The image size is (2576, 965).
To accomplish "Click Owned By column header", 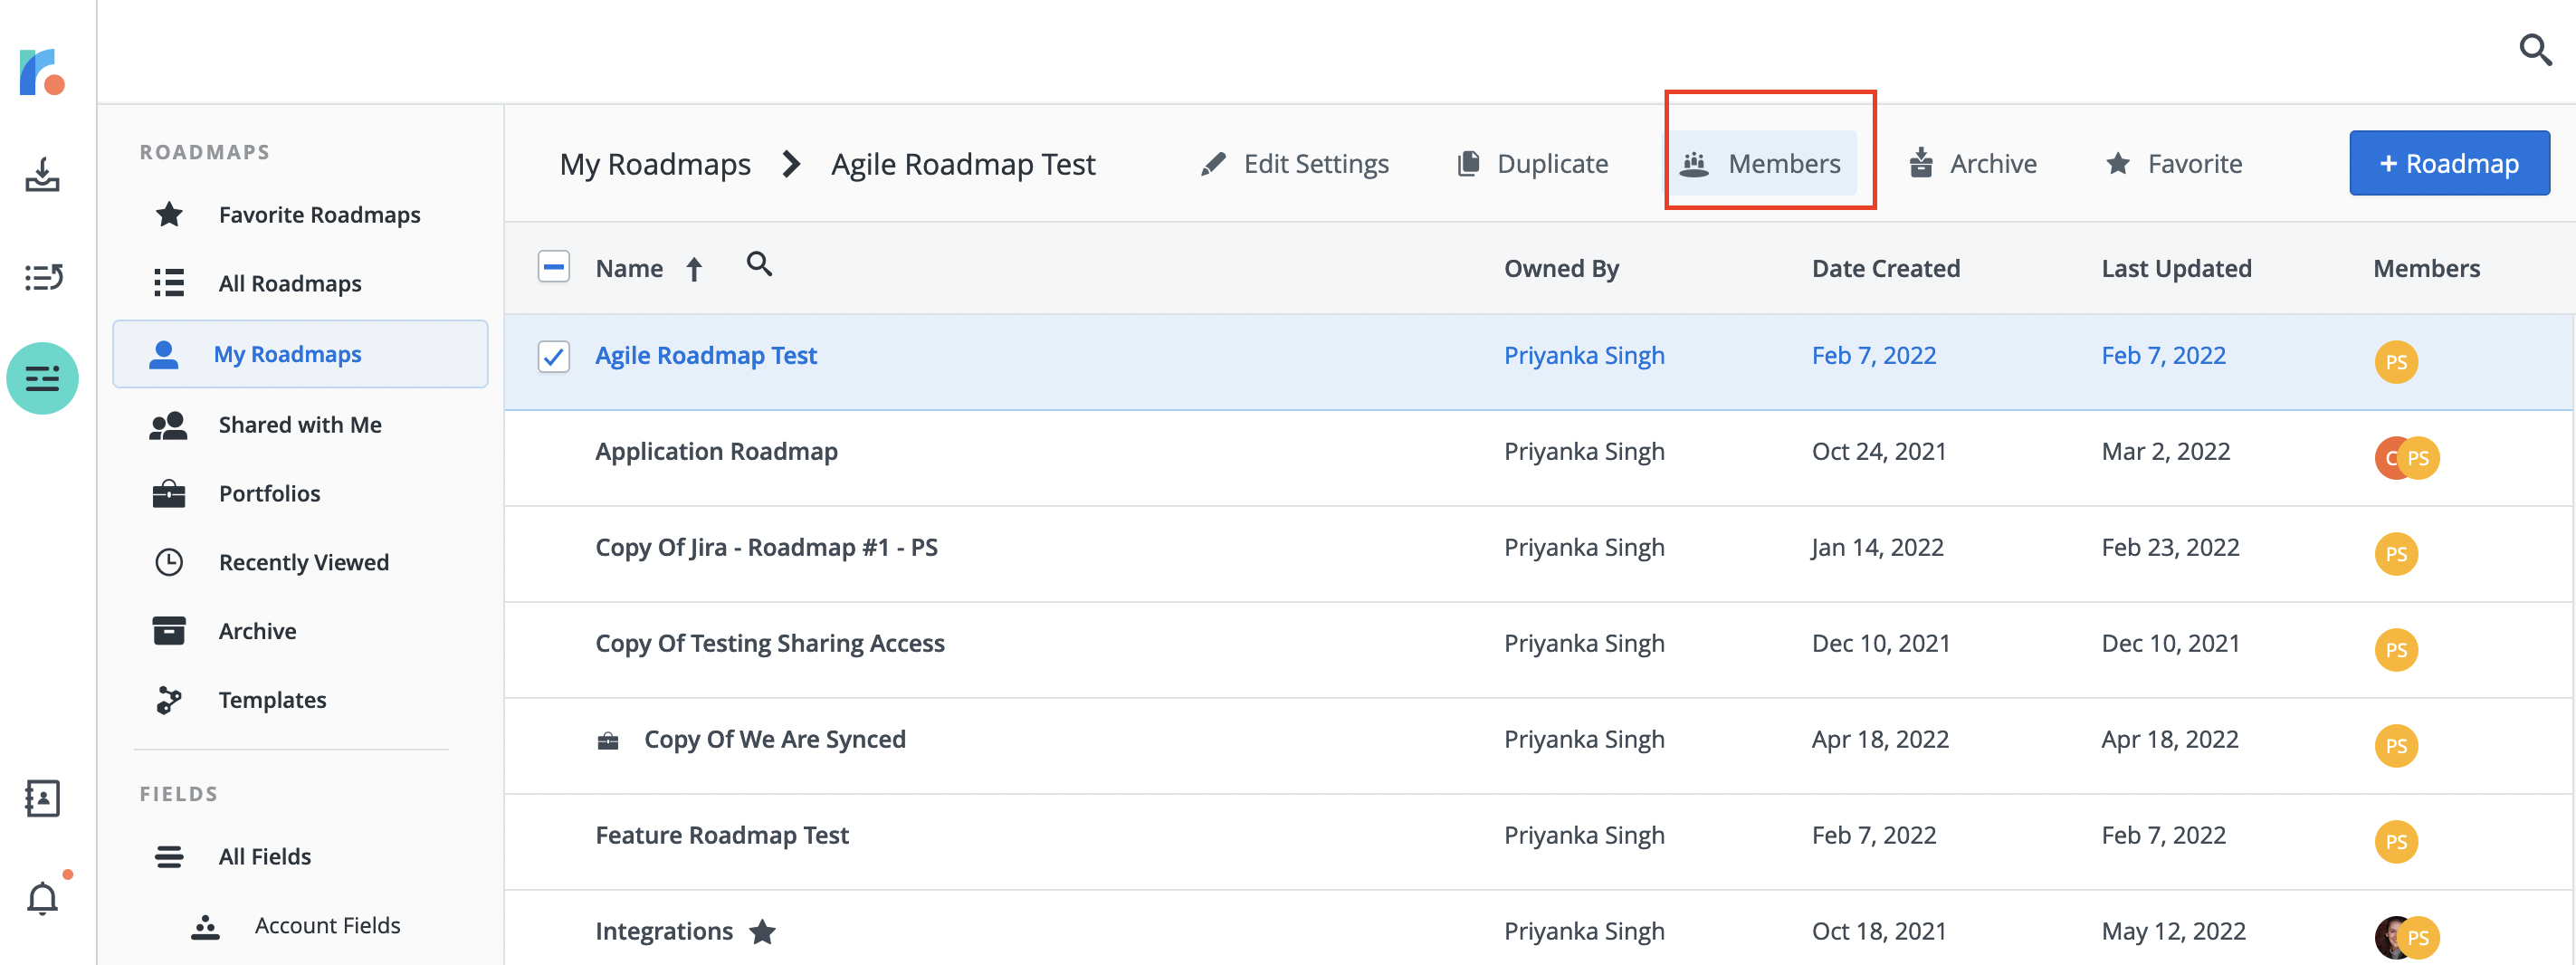I will click(x=1561, y=268).
